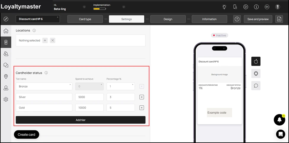The width and height of the screenshot is (289, 143).
Task: Edit Silver spend value 5000
Action: pos(90,97)
